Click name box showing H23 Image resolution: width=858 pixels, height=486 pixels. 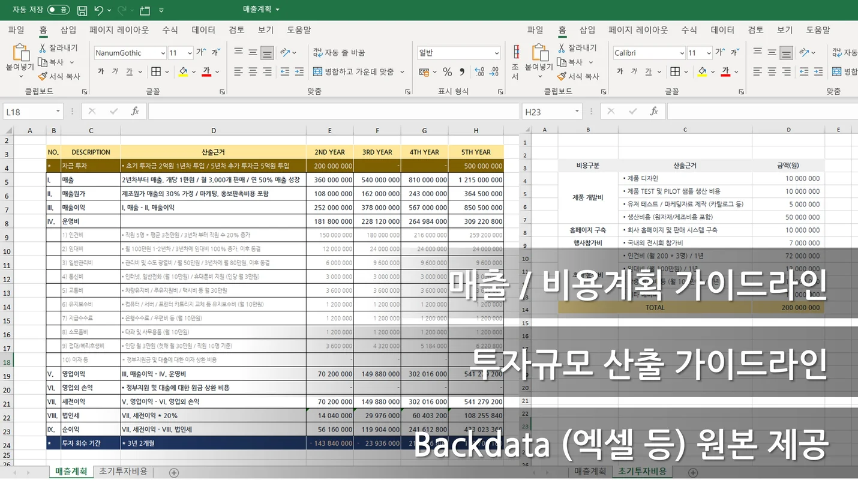point(551,112)
